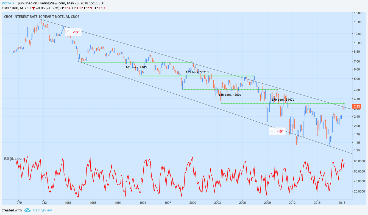
Task: Click the red down-triangle change indicator in header
Action: (x=34, y=8)
